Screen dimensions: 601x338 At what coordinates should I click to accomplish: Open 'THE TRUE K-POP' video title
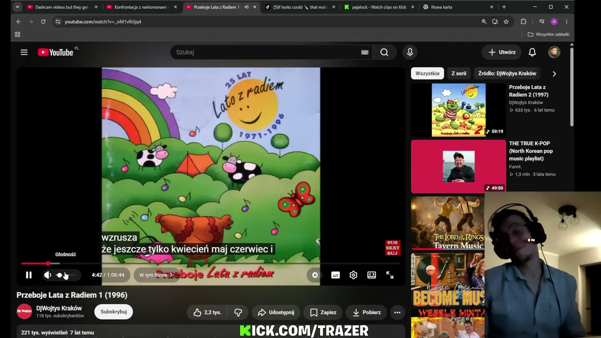pos(531,151)
